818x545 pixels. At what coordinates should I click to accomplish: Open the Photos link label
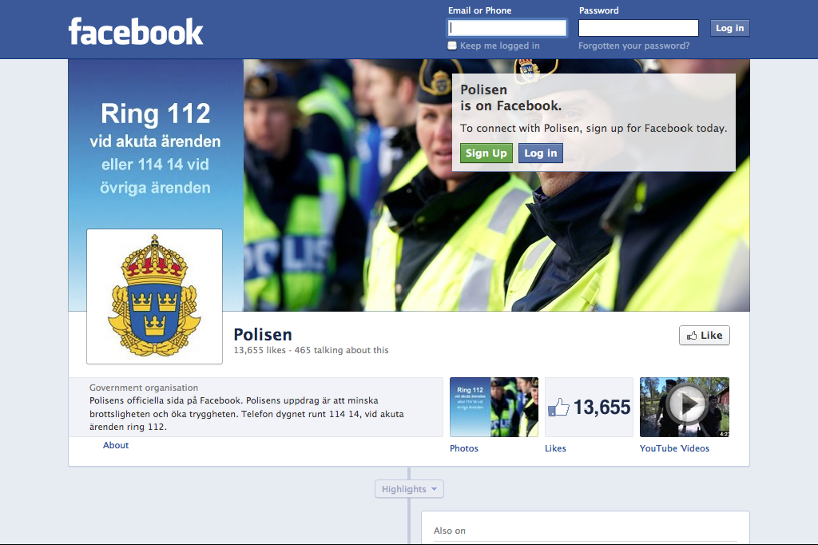click(x=464, y=448)
